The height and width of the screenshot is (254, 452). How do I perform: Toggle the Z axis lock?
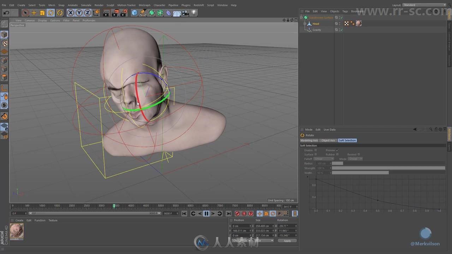click(x=88, y=13)
